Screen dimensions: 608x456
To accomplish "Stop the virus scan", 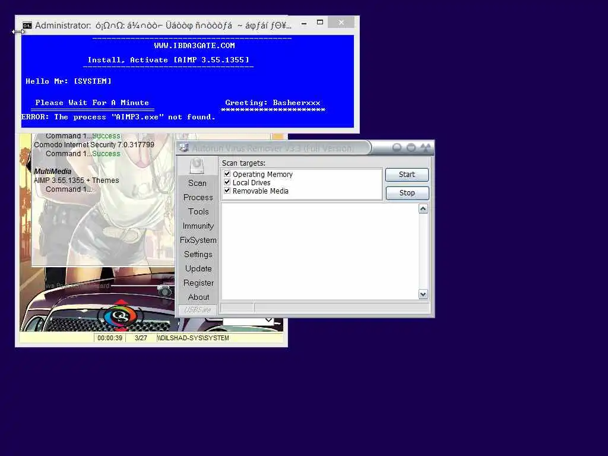I will [407, 193].
